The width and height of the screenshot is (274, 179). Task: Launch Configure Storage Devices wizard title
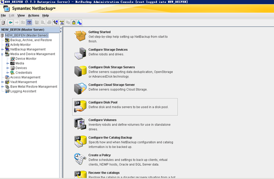tap(108, 50)
